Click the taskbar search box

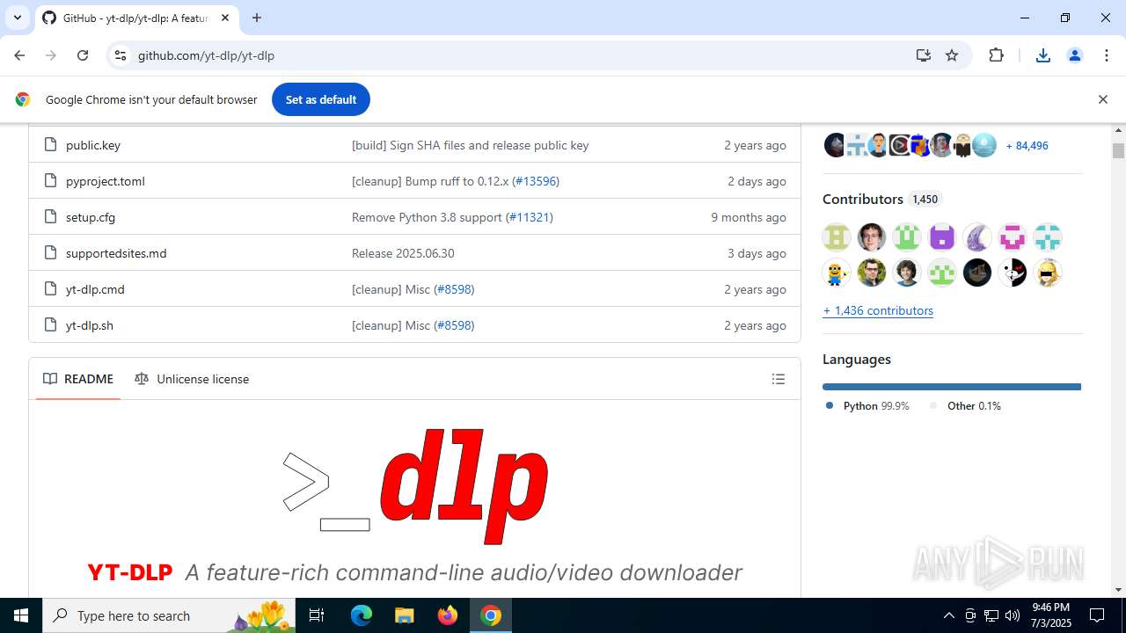click(x=171, y=615)
